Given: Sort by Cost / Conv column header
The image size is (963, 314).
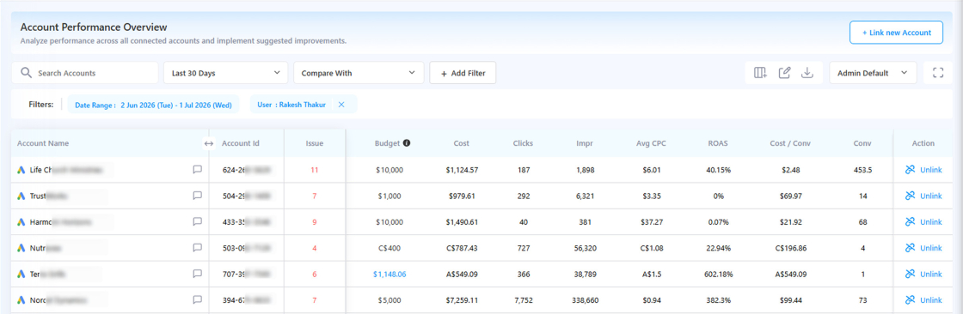Looking at the screenshot, I should pos(791,143).
